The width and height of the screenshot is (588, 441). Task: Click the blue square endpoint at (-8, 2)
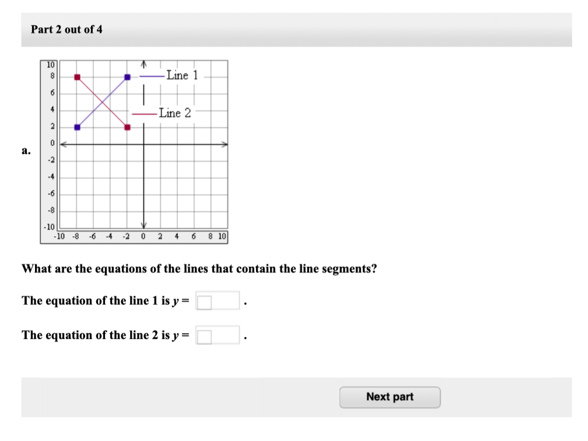[76, 126]
